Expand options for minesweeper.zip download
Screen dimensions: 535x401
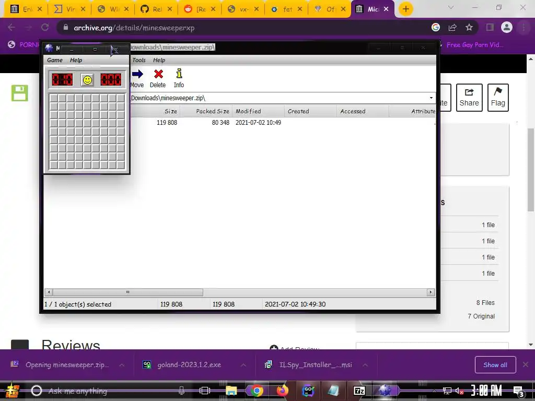pos(122,365)
